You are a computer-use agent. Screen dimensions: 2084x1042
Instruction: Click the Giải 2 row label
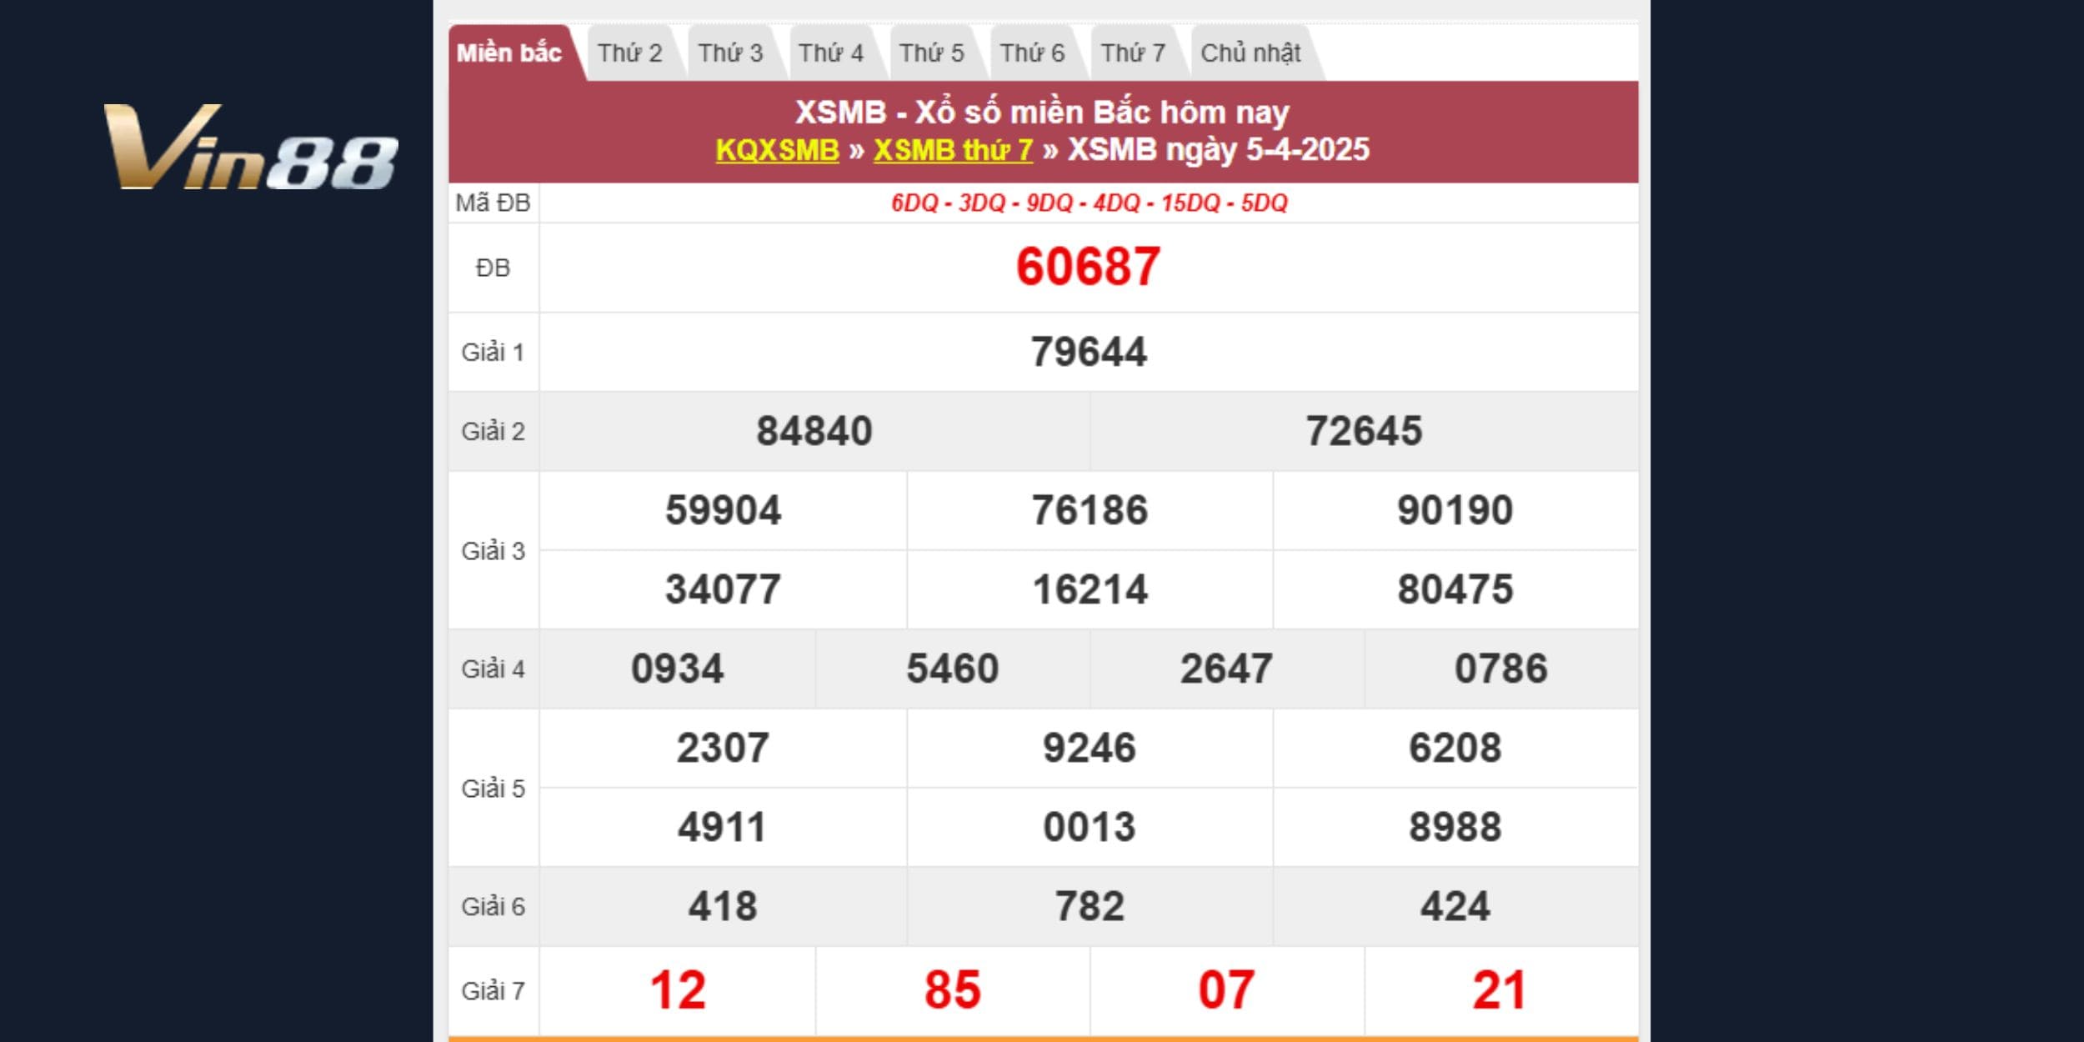pyautogui.click(x=493, y=431)
